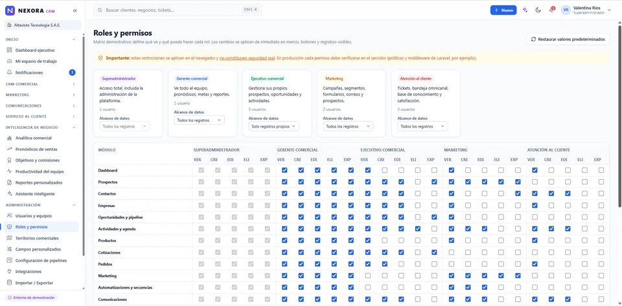Select the Altavista Tecnología S.A.S. company selector
The width and height of the screenshot is (622, 306).
[x=43, y=25]
